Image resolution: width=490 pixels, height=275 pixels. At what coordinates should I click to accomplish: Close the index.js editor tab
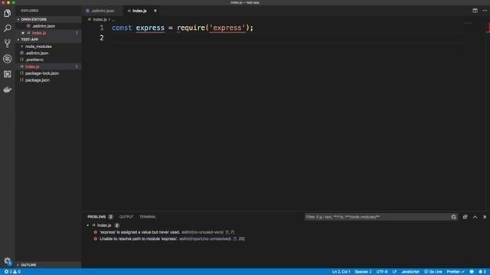click(155, 11)
